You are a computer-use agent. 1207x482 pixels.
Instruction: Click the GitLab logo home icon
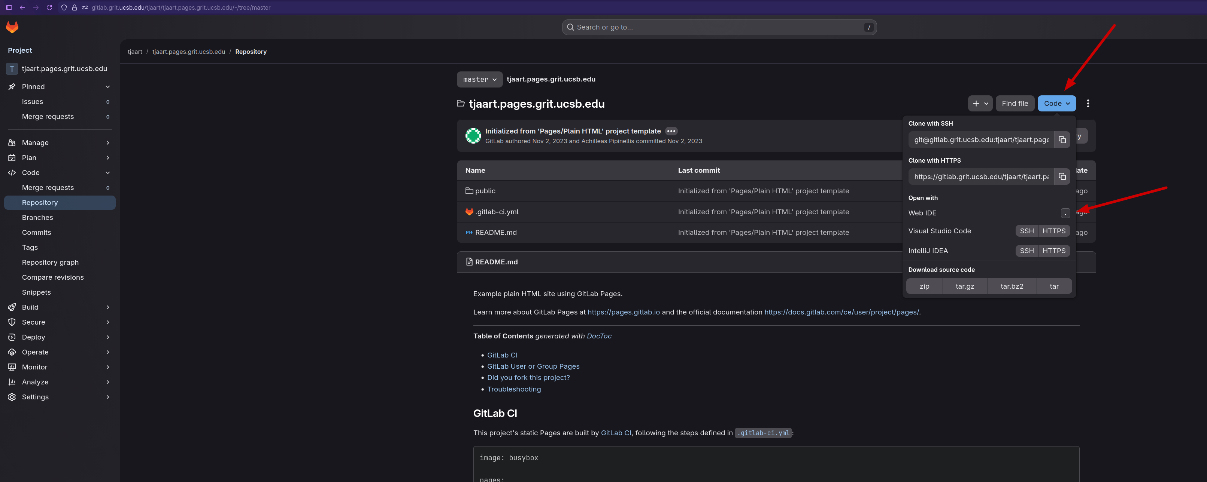coord(12,27)
